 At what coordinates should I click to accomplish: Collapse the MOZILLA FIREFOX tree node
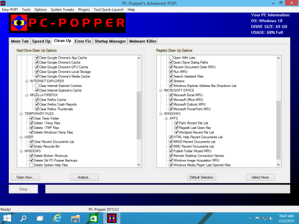pyautogui.click(x=27, y=95)
